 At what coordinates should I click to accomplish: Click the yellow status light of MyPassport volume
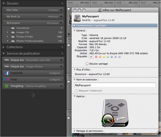(5, 23)
